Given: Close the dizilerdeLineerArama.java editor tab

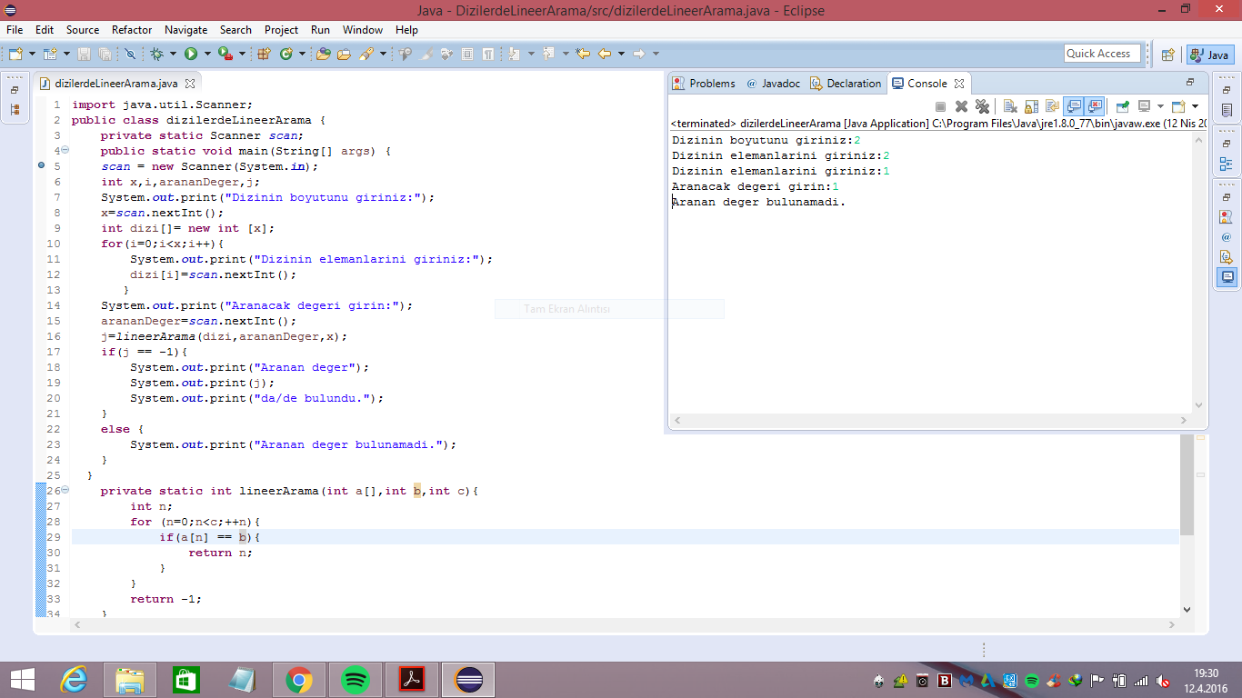Looking at the screenshot, I should point(191,84).
